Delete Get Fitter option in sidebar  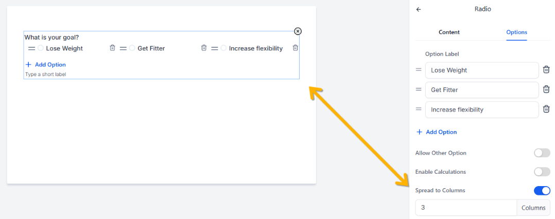pyautogui.click(x=546, y=89)
